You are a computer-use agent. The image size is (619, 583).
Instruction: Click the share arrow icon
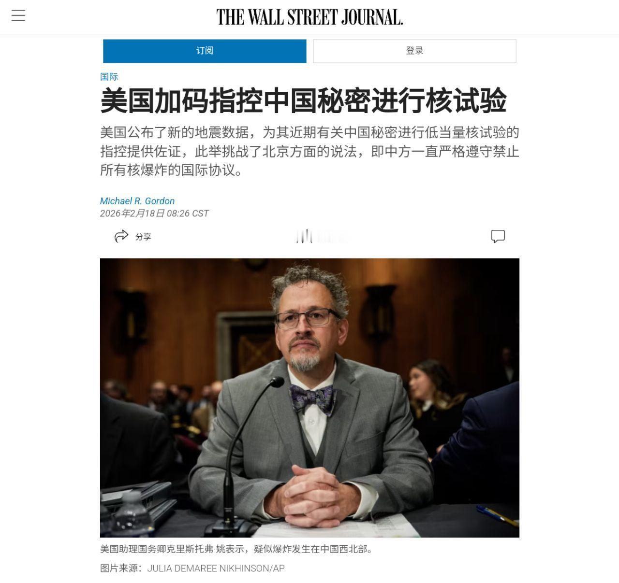point(121,236)
